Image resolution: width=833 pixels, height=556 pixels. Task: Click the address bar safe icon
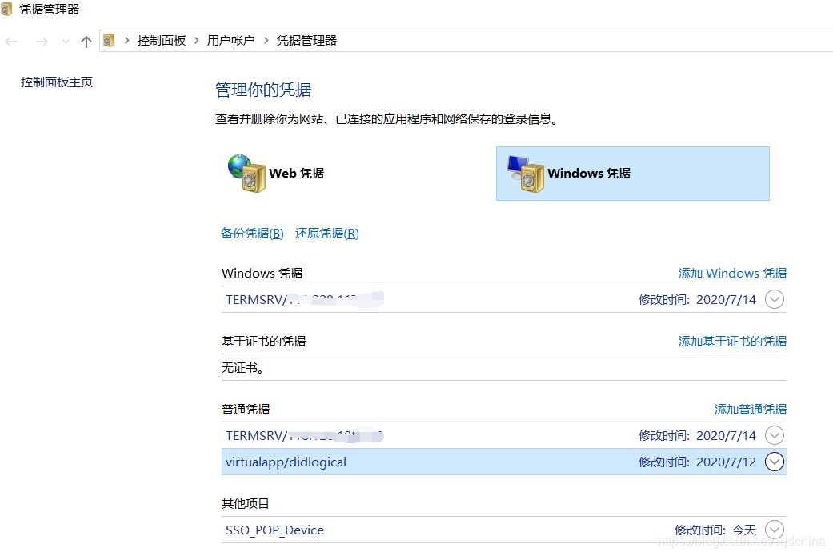[x=109, y=40]
